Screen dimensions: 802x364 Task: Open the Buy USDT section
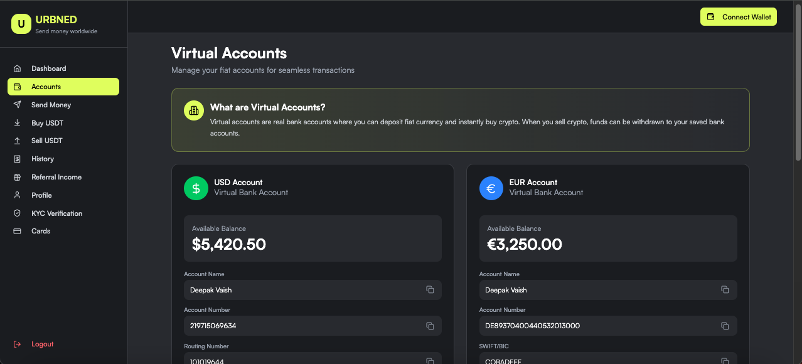click(x=47, y=123)
